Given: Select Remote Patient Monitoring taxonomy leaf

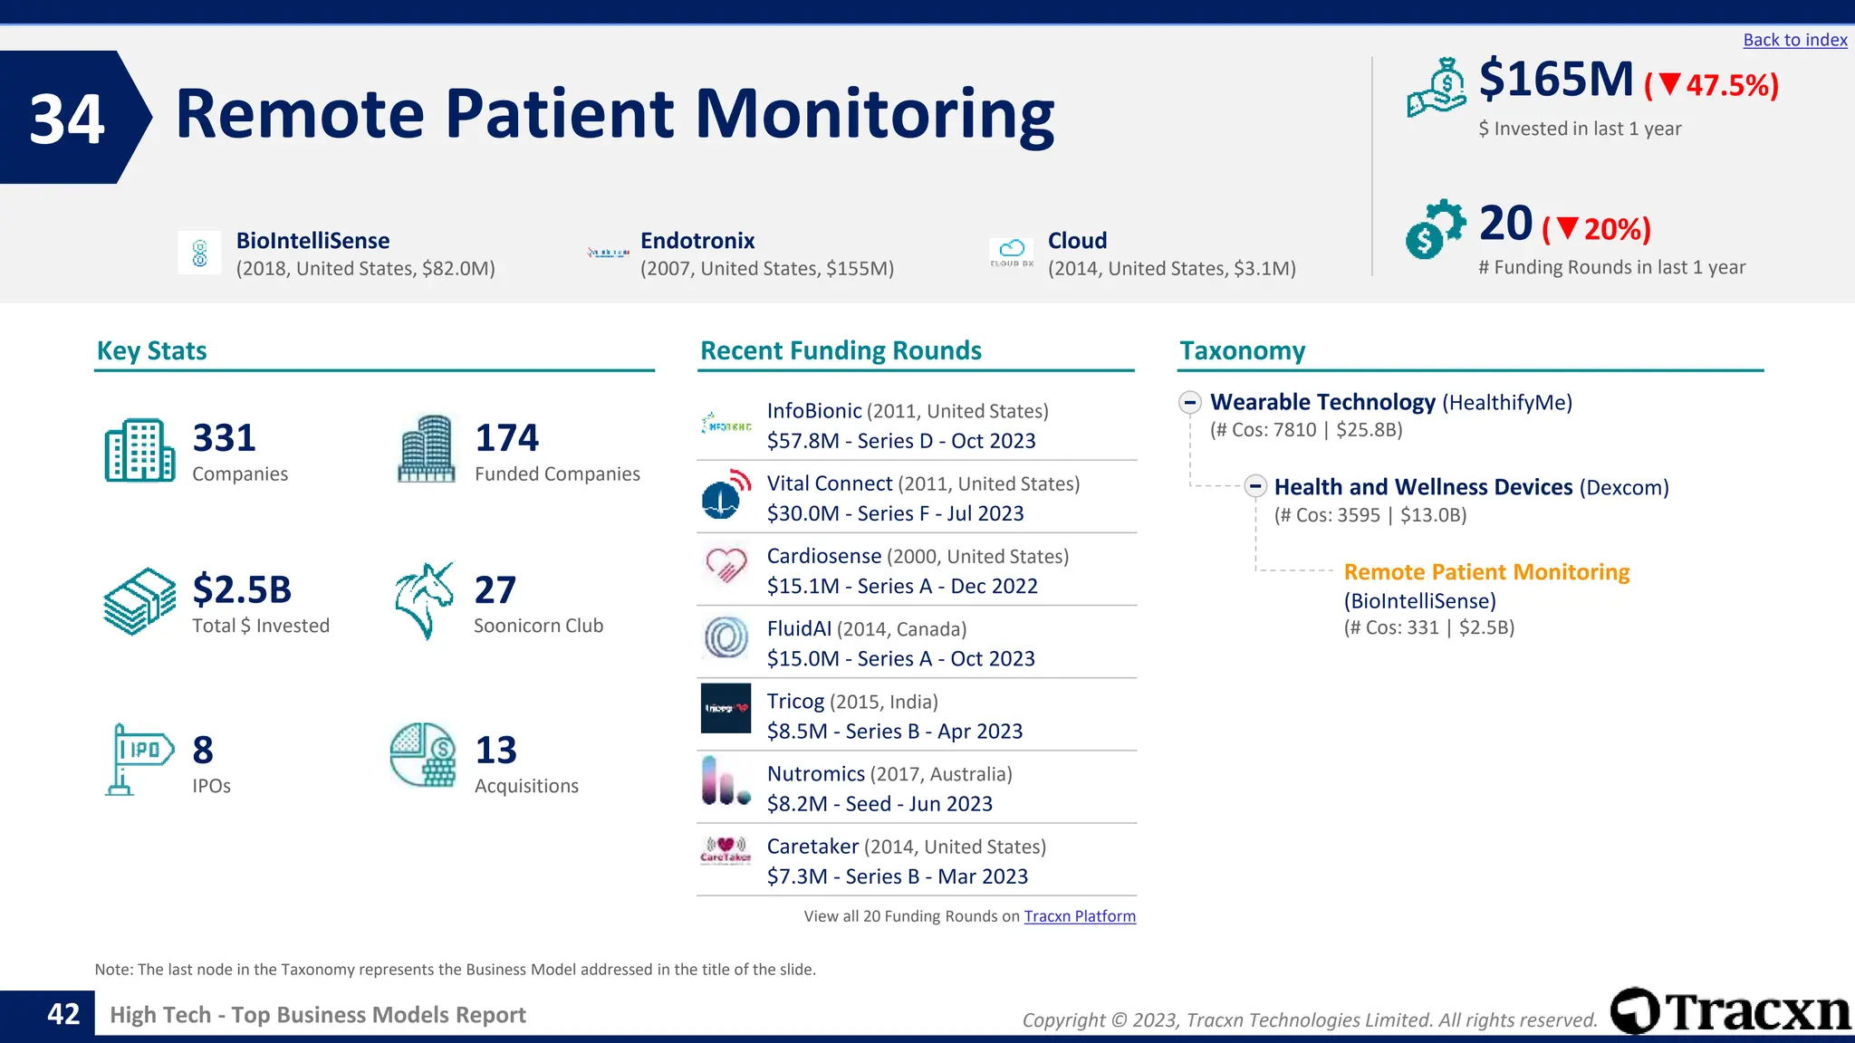Looking at the screenshot, I should pos(1486,572).
